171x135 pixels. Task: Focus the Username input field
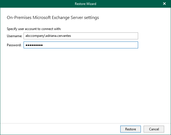pyautogui.click(x=81, y=36)
